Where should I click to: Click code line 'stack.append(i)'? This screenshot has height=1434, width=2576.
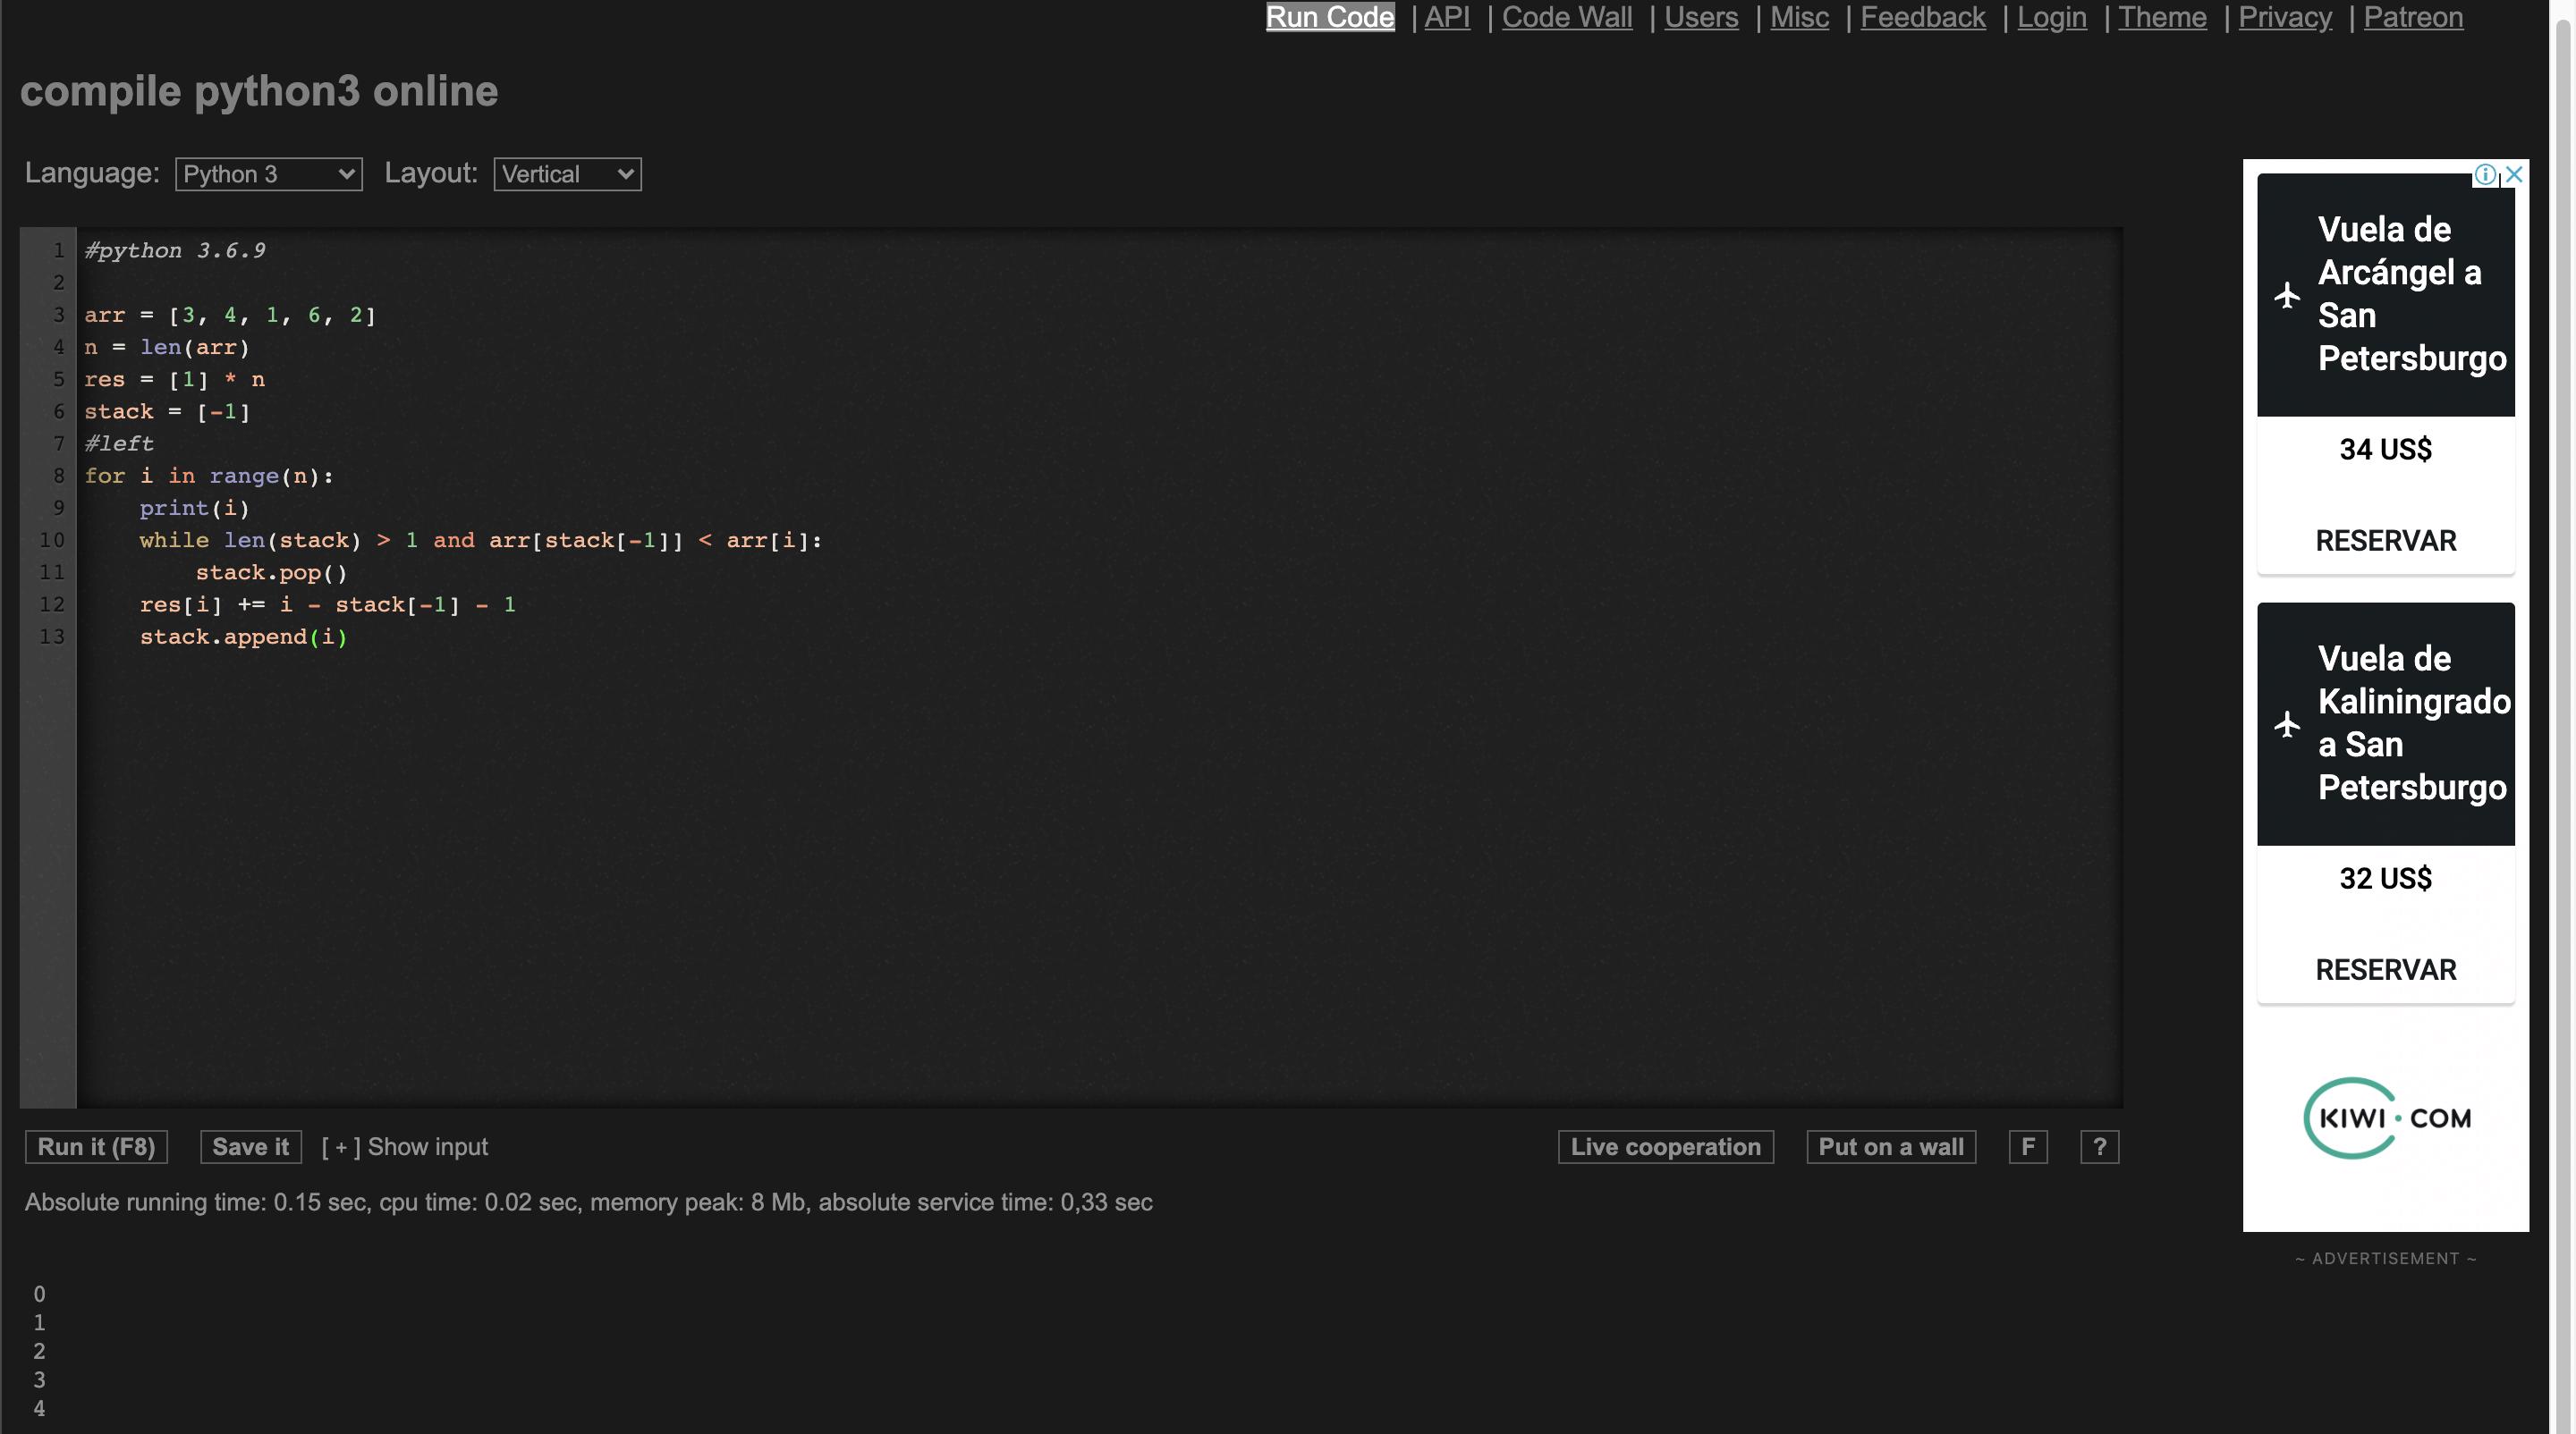243,637
